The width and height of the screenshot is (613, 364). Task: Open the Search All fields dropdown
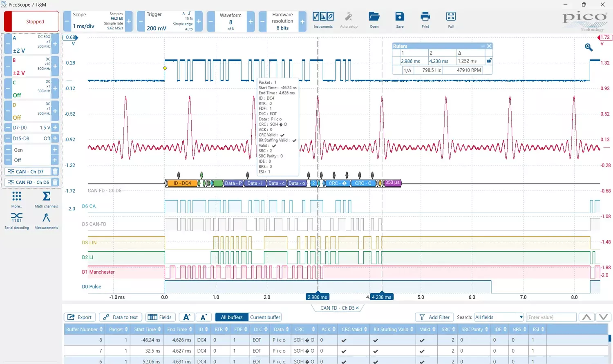point(499,317)
